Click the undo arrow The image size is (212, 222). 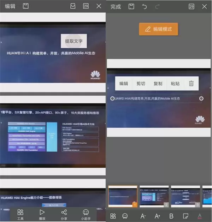click(x=145, y=6)
